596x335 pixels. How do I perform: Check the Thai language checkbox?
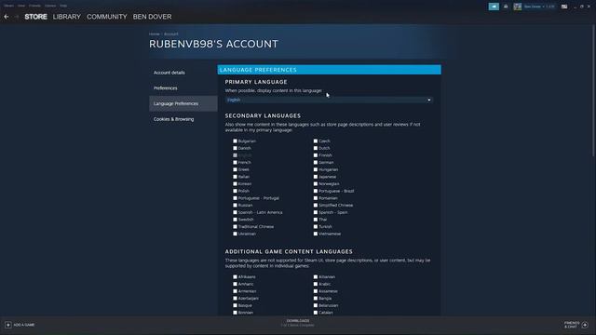(316, 220)
